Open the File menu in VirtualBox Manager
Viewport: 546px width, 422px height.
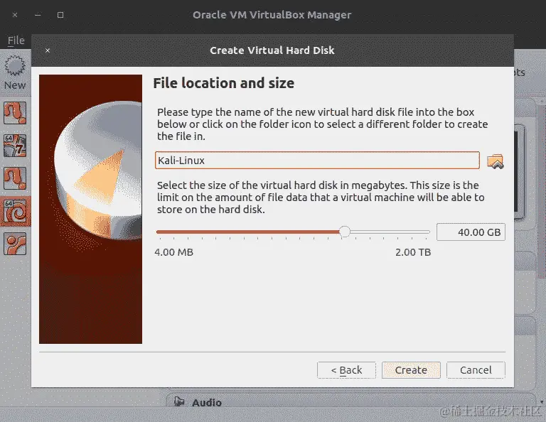point(16,40)
